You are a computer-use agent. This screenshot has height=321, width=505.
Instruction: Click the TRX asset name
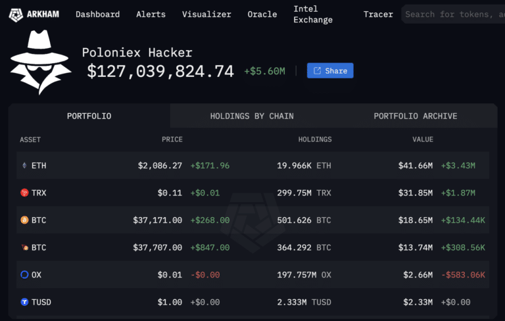tap(39, 193)
